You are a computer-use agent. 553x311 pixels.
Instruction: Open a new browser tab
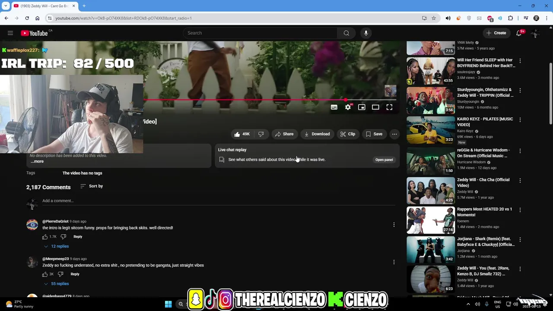(x=84, y=6)
